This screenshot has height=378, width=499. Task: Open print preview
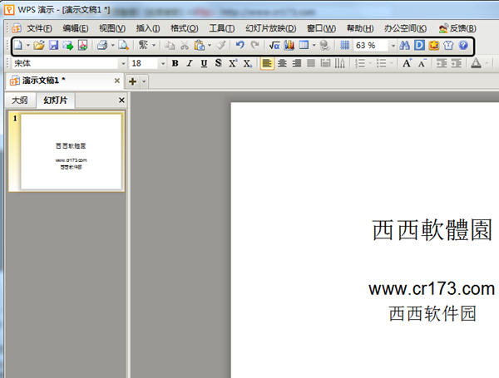(123, 46)
